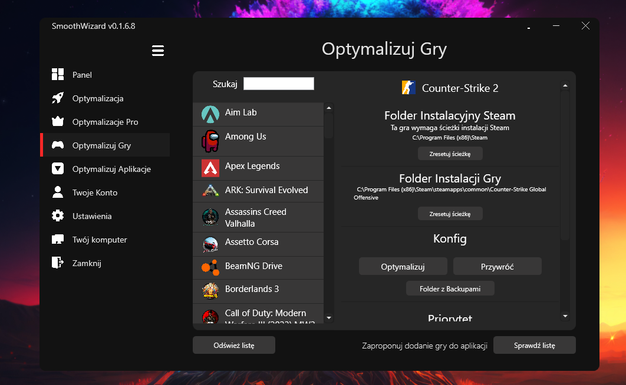Focus the Szukaj search field
The image size is (626, 385).
pos(279,84)
